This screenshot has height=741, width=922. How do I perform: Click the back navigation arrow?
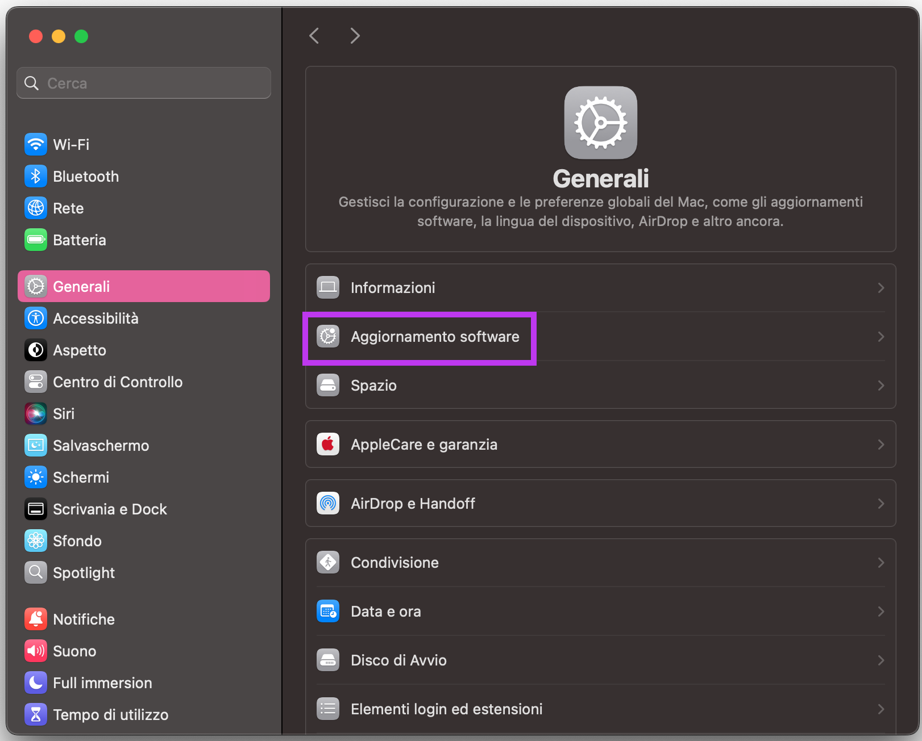314,36
